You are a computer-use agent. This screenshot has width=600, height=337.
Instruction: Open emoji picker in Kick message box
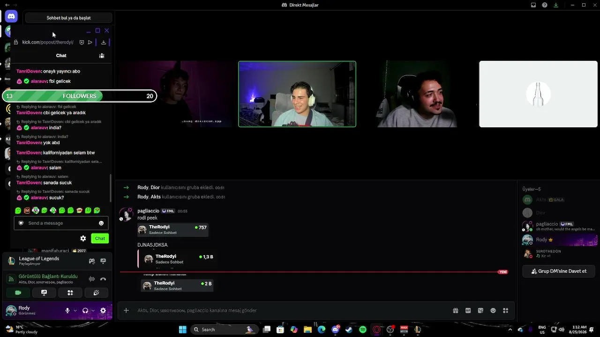101,223
